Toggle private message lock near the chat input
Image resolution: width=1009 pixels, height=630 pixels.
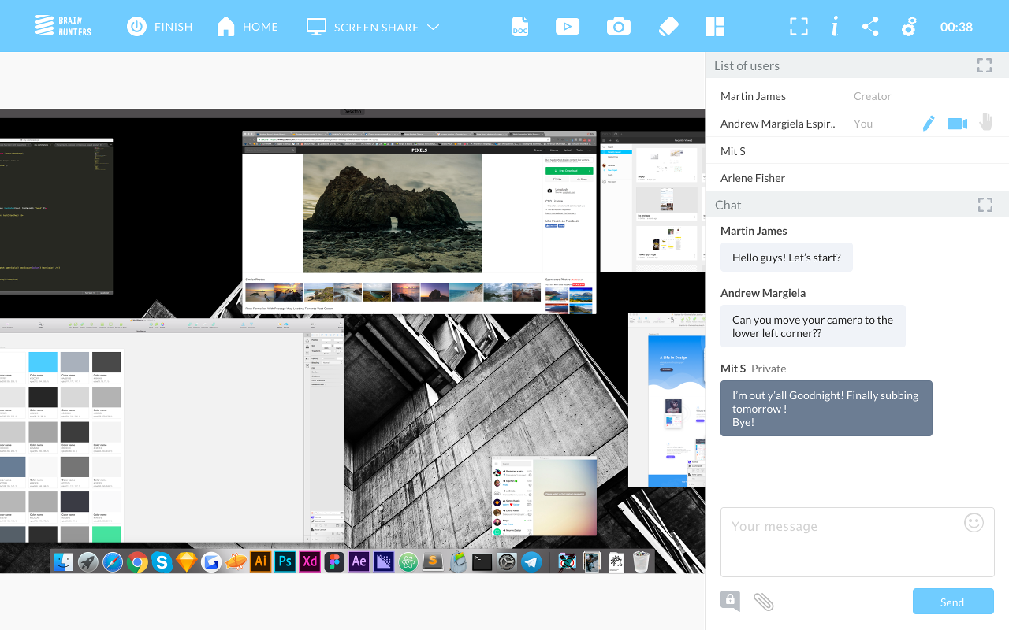[729, 600]
